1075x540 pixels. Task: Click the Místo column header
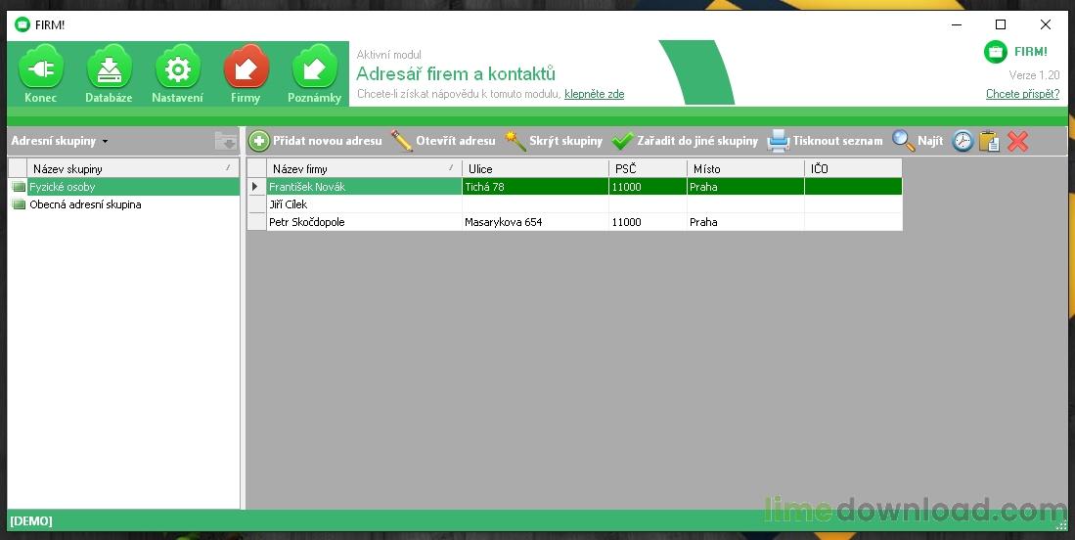[746, 168]
